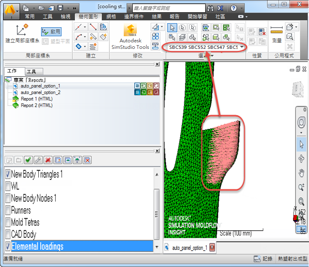Click the binoculars search icon

[210, 8]
